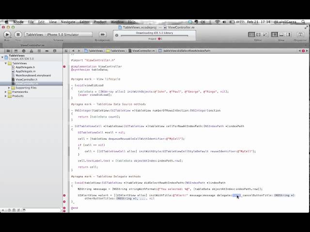Viewport: 310px width, 232px height.
Task: Toggle the Breakpoints button
Action: pyautogui.click(x=102, y=34)
